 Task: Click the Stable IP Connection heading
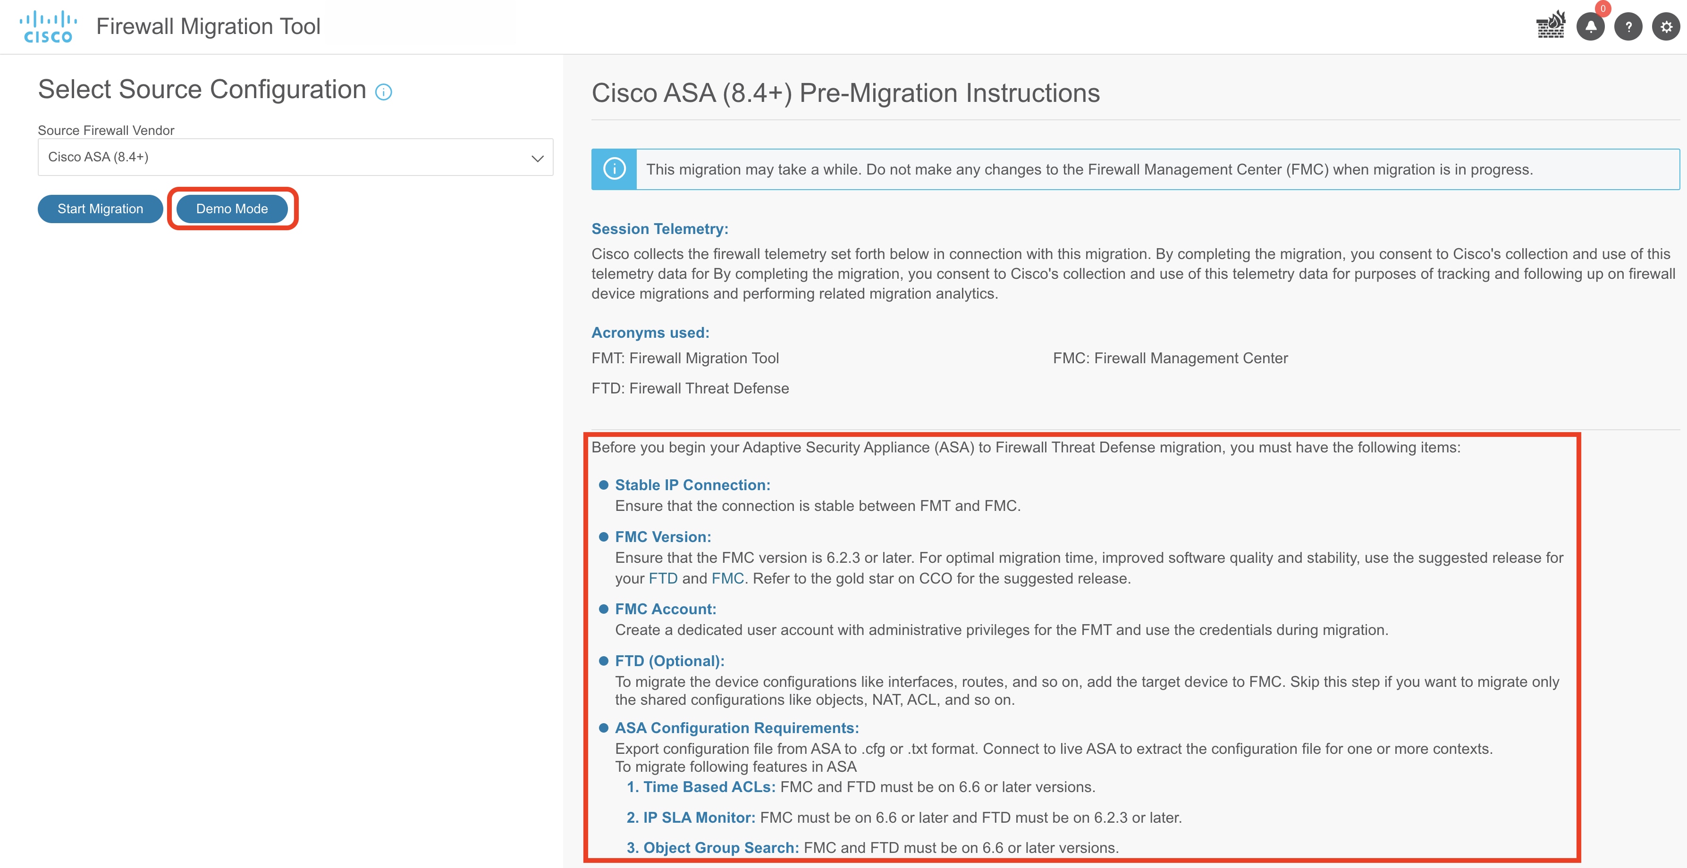(692, 485)
